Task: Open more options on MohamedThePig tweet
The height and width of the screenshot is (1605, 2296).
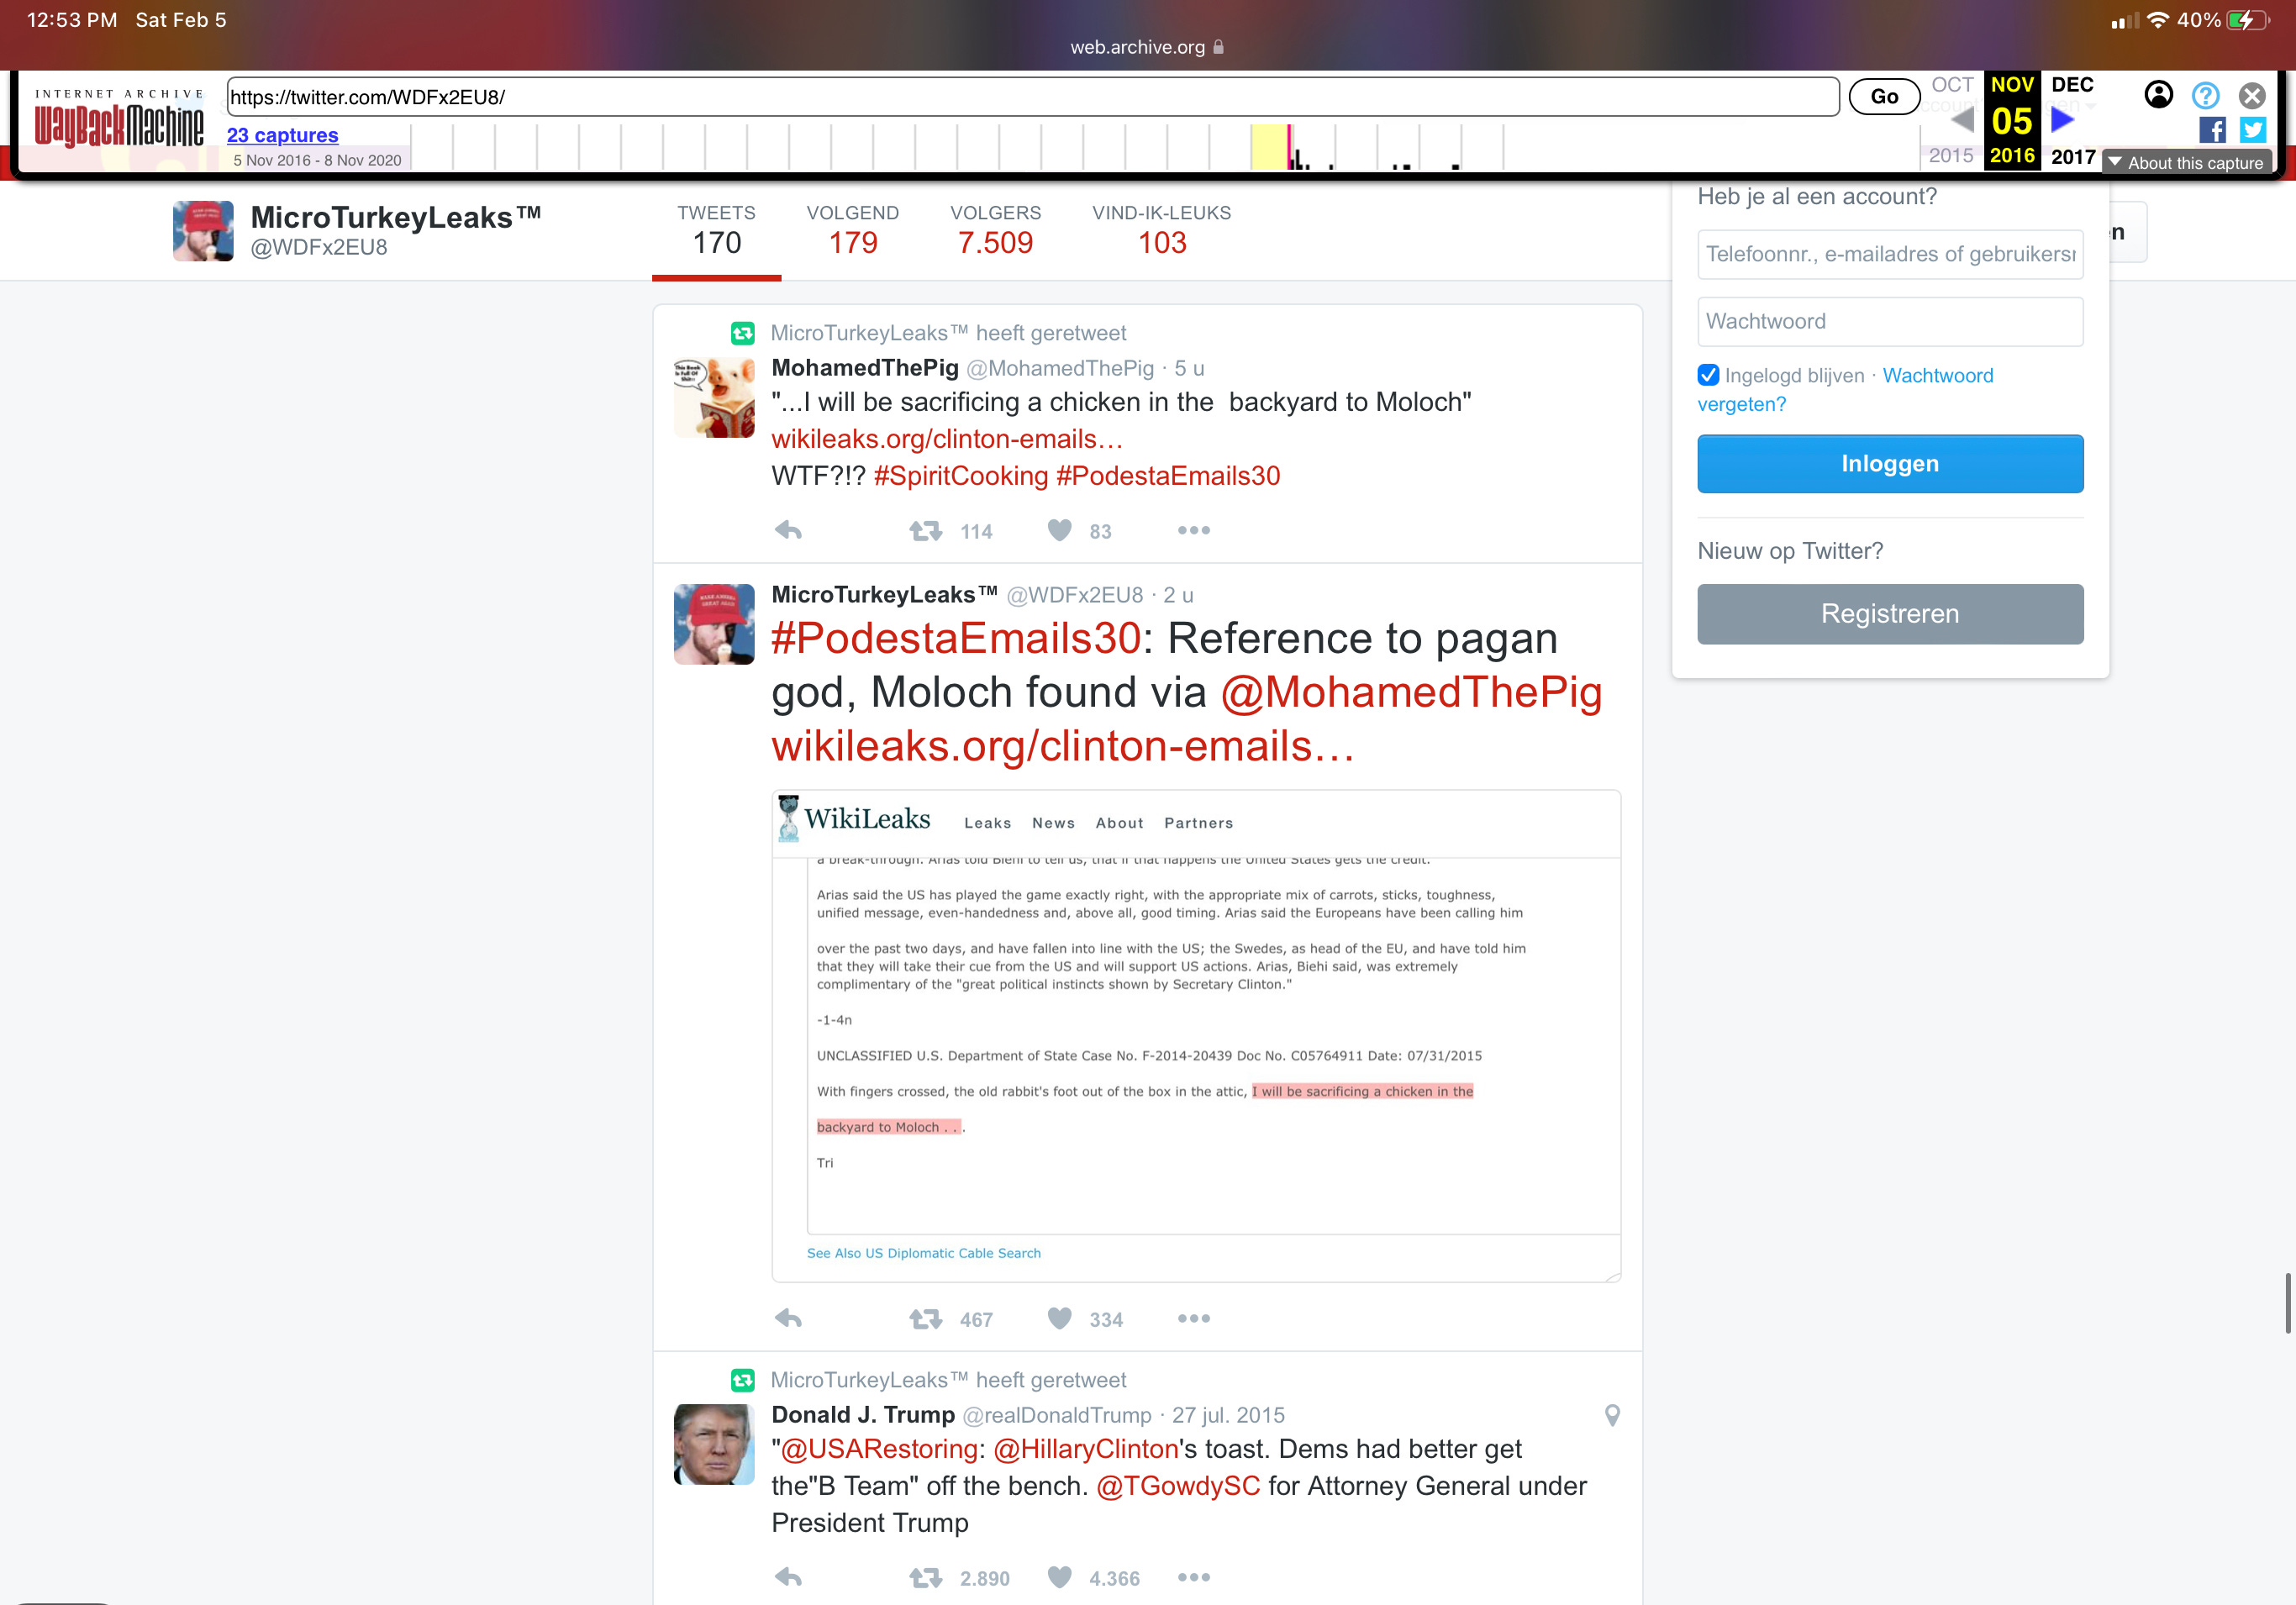Action: tap(1194, 531)
